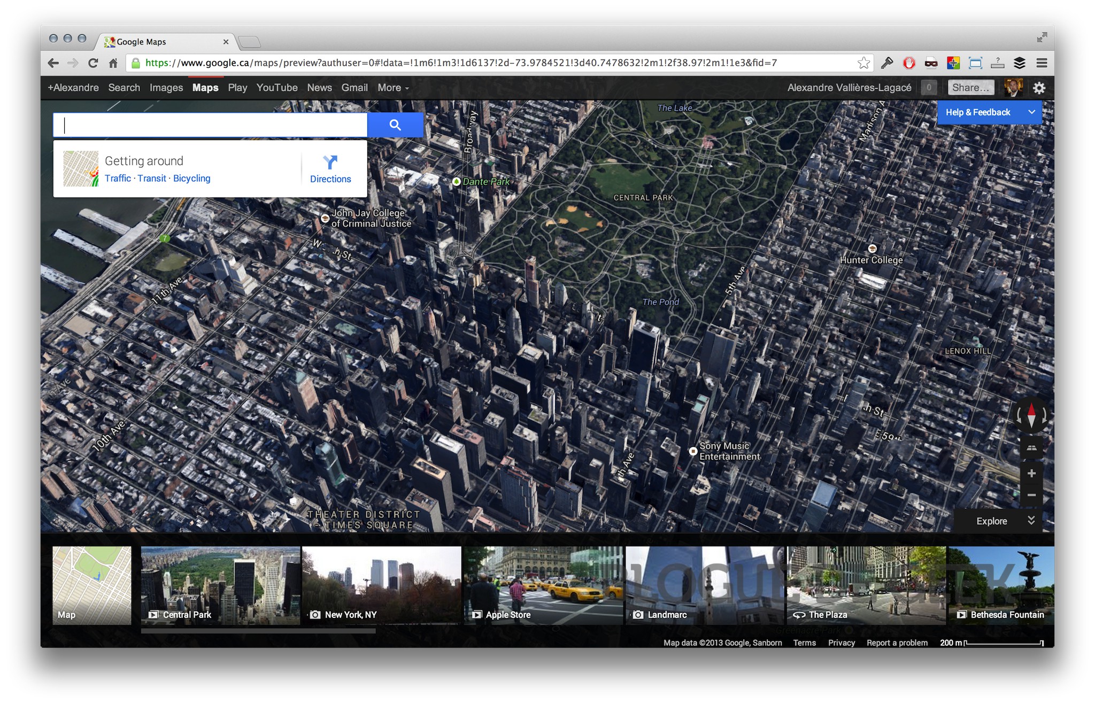Show Bicycling layer link
This screenshot has height=704, width=1095.
pyautogui.click(x=191, y=179)
